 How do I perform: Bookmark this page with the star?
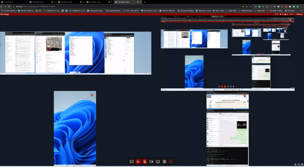pyautogui.click(x=251, y=7)
